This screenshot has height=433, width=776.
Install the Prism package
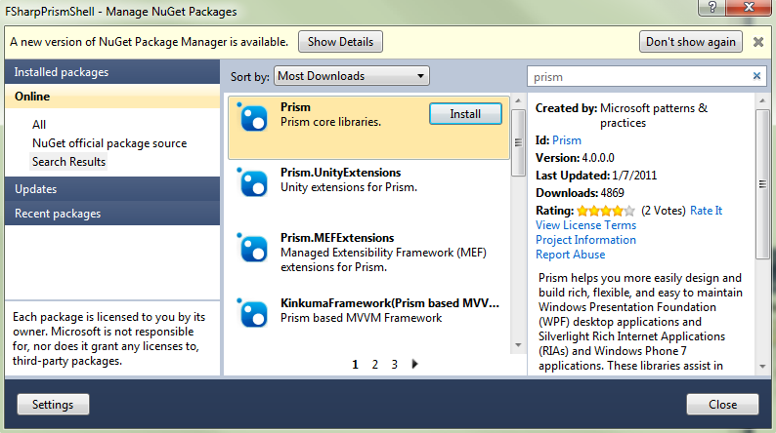(x=465, y=114)
